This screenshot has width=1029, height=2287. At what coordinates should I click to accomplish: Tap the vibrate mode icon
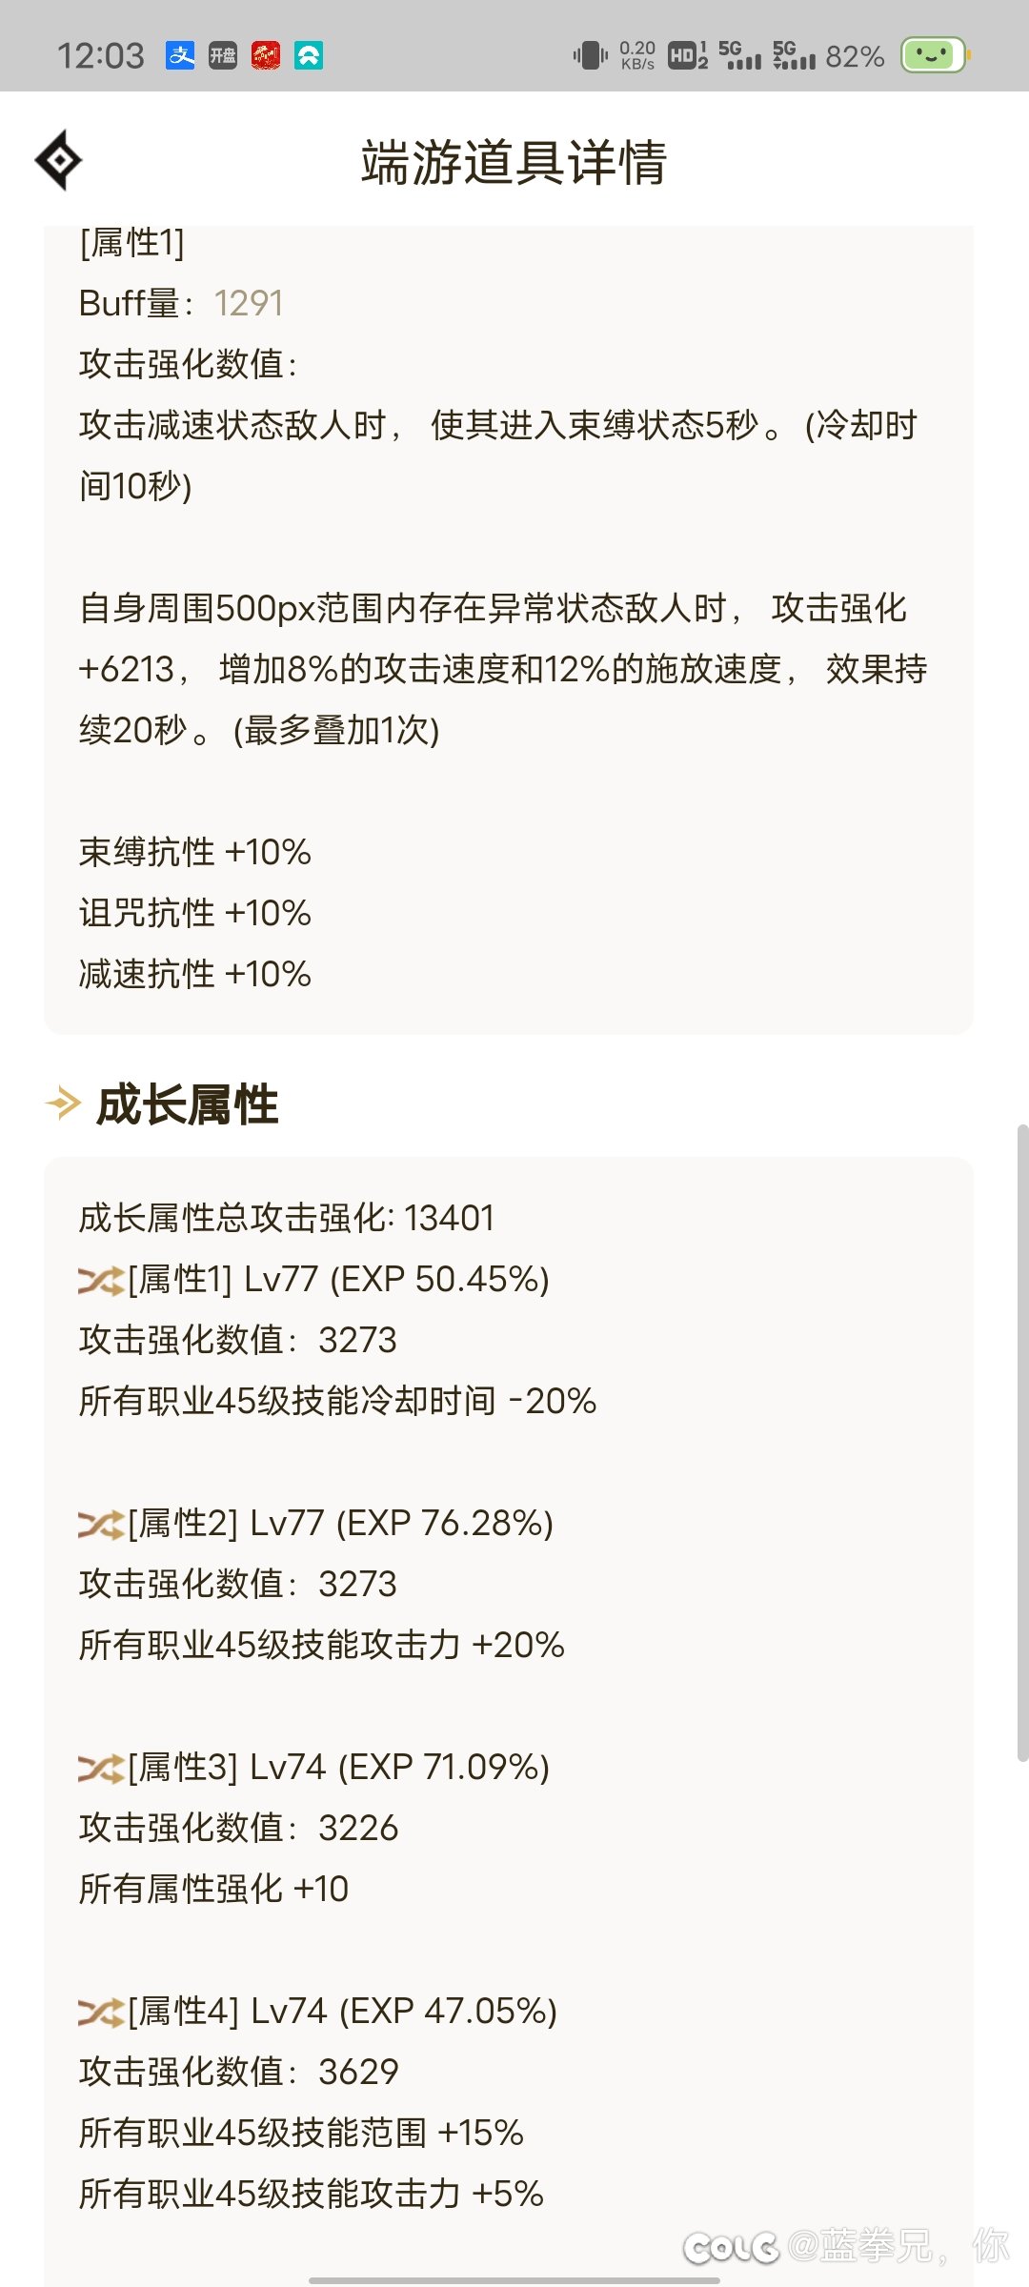[590, 55]
